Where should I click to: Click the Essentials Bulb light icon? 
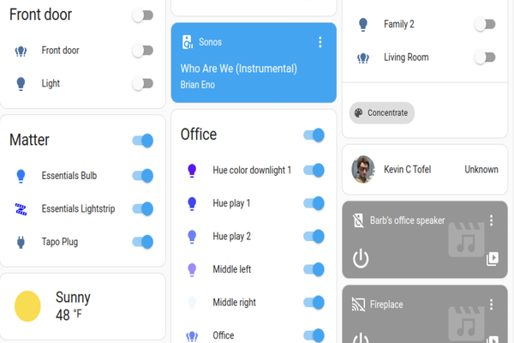point(21,176)
